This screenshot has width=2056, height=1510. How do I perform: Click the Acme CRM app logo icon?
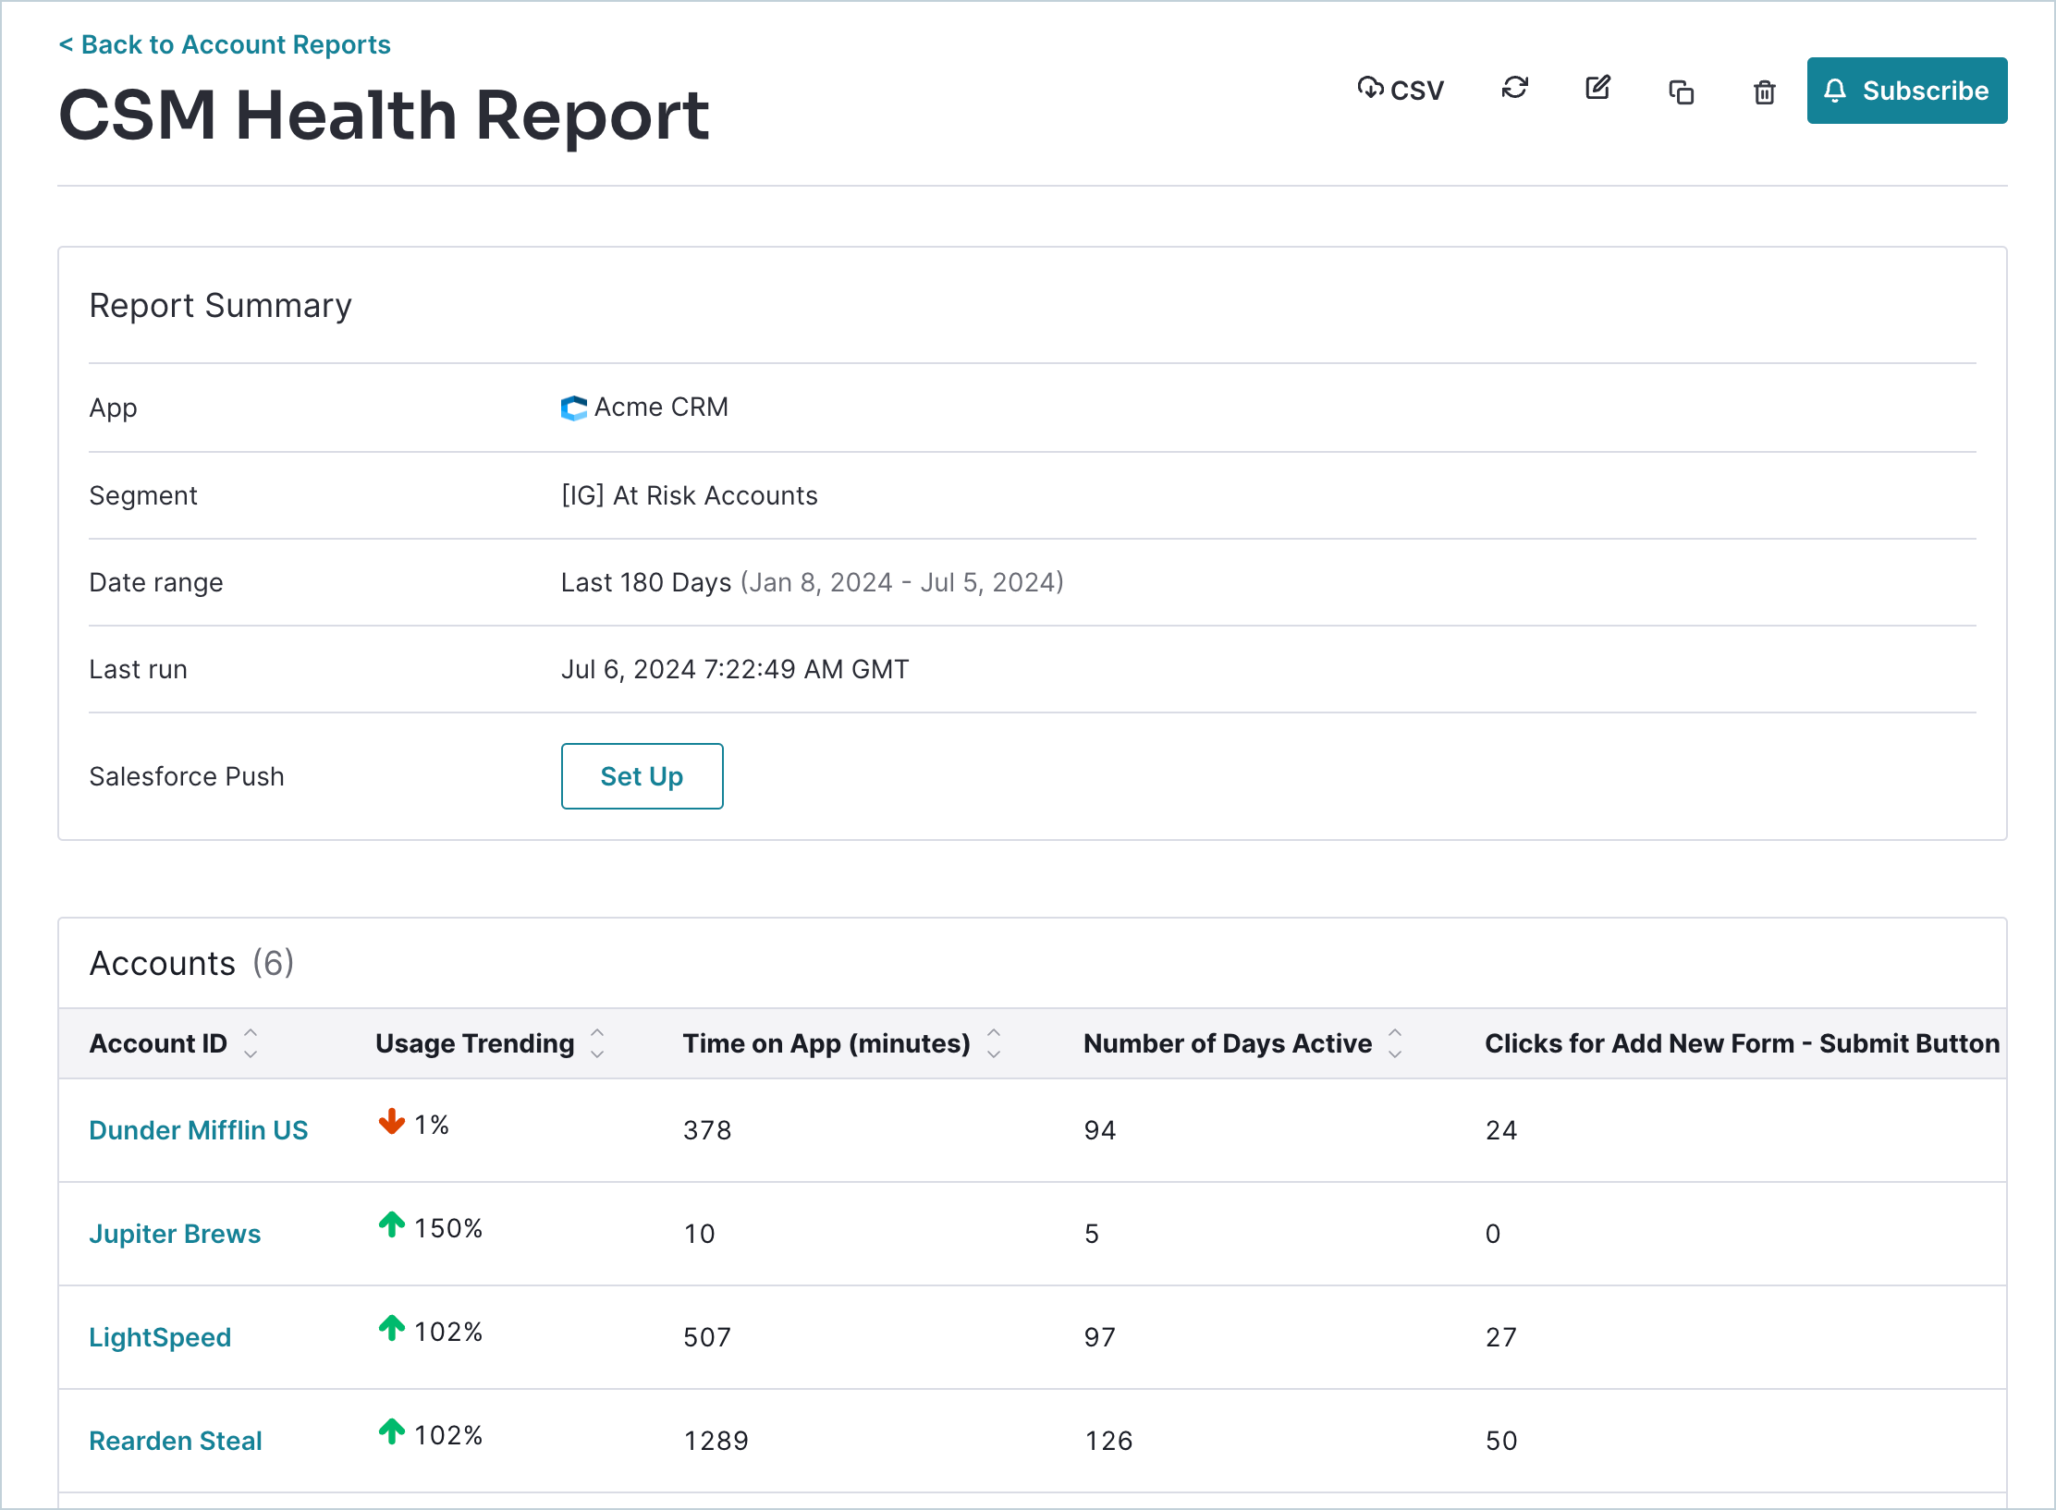click(x=574, y=408)
